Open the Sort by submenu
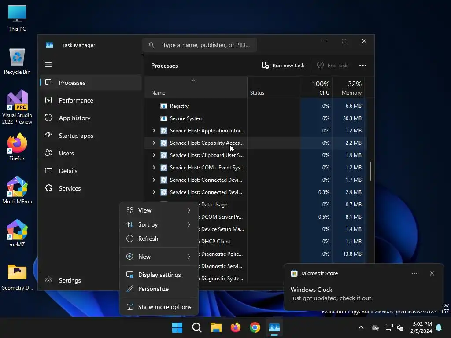Image resolution: width=451 pixels, height=338 pixels. tap(159, 224)
